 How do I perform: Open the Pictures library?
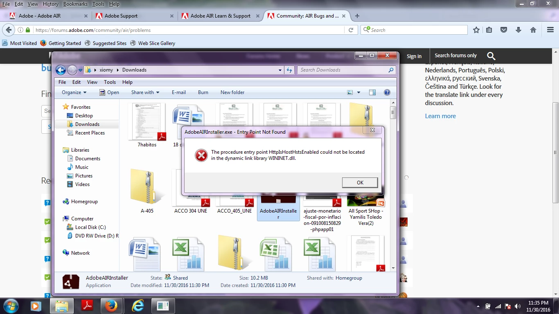pos(83,176)
